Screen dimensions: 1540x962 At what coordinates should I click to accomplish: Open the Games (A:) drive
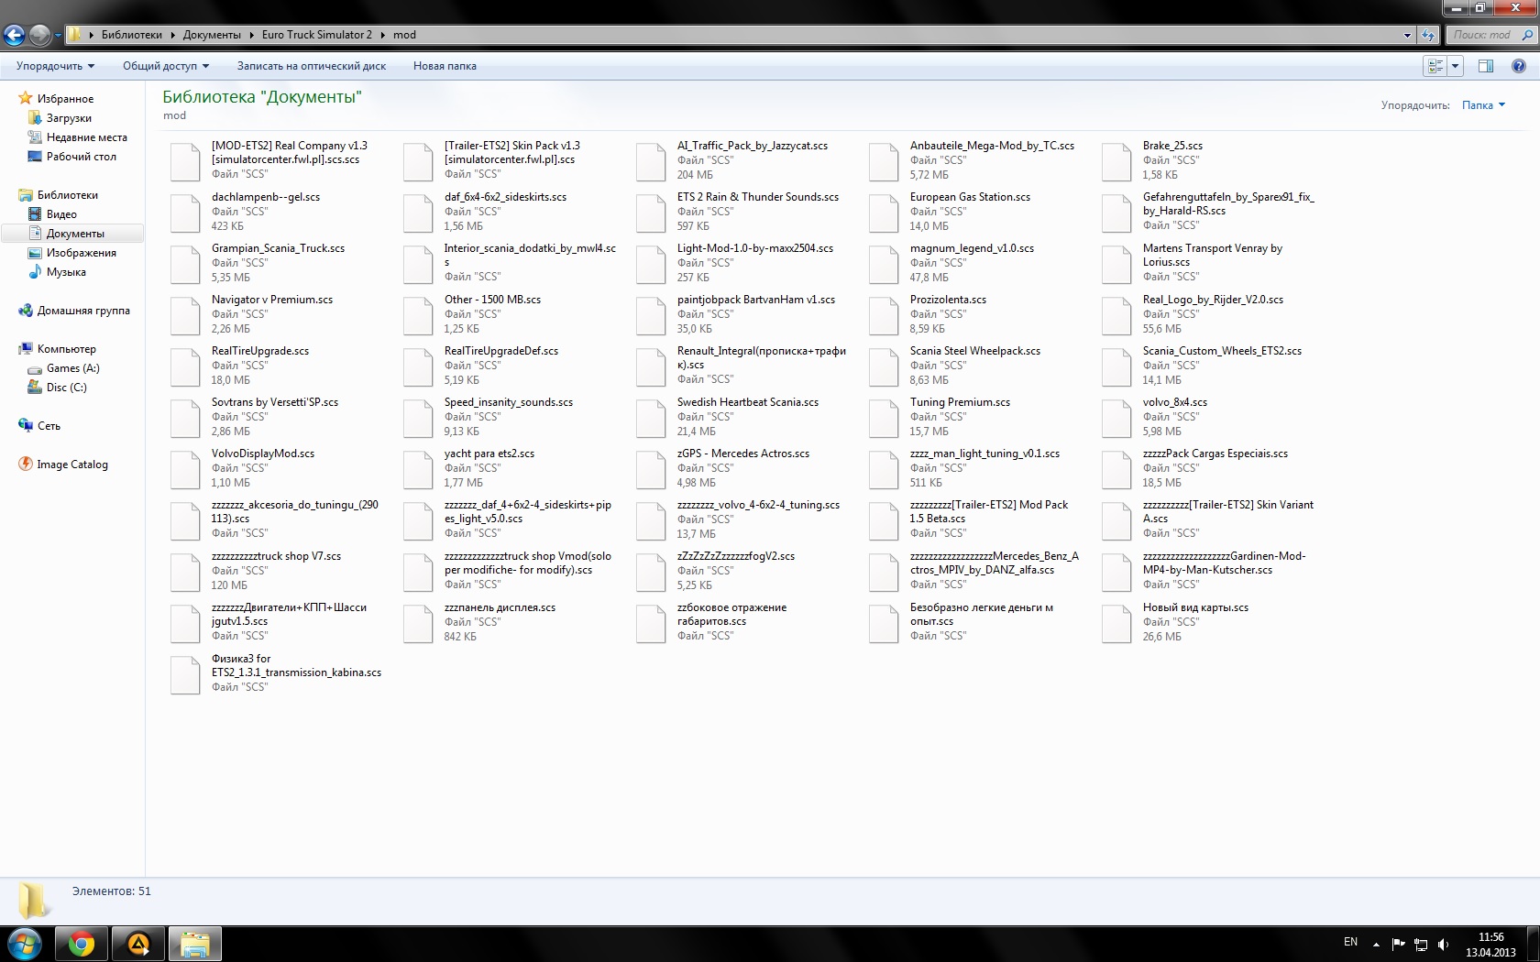point(72,368)
